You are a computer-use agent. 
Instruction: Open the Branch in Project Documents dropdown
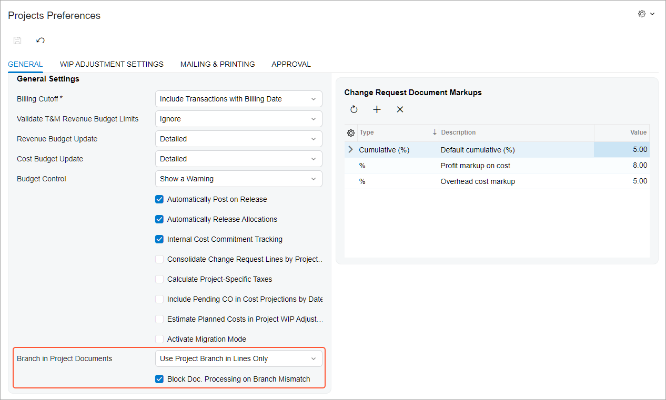tap(239, 358)
